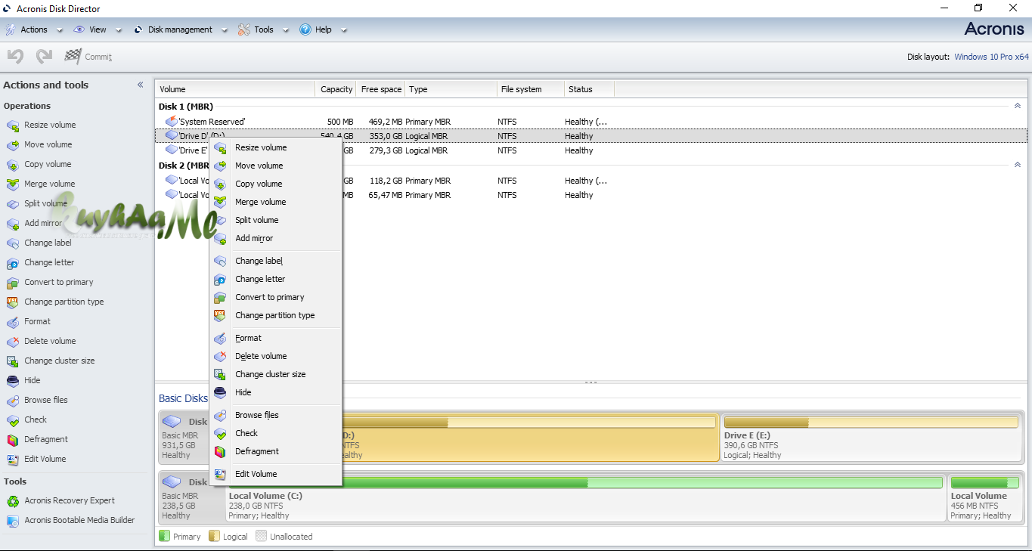
Task: Click the Move volume icon in sidebar
Action: coord(13,145)
